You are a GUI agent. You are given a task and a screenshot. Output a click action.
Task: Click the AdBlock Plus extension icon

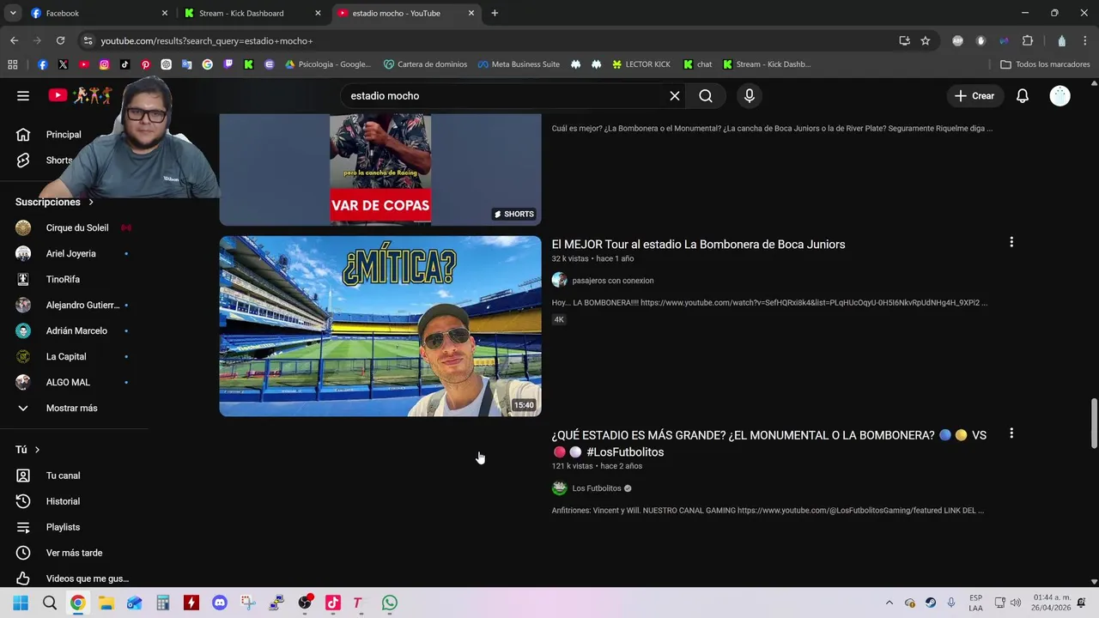pyautogui.click(x=958, y=40)
